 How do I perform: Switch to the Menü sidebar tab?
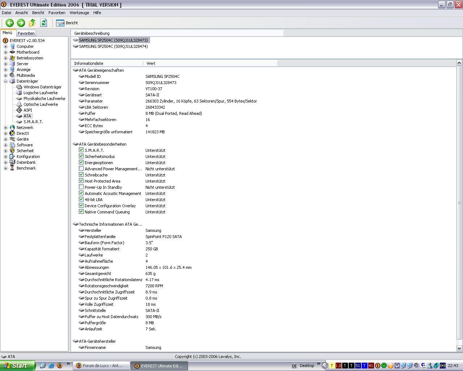click(8, 33)
